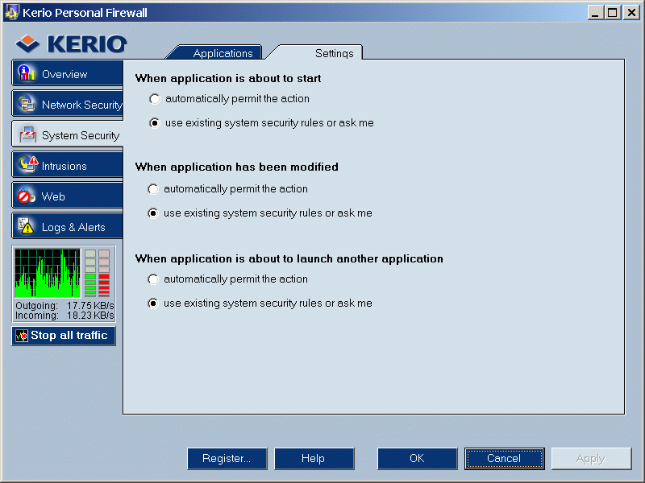Click the green traffic graph
The width and height of the screenshot is (645, 483).
tap(48, 273)
